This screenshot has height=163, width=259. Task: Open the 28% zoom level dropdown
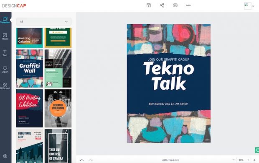point(244,160)
